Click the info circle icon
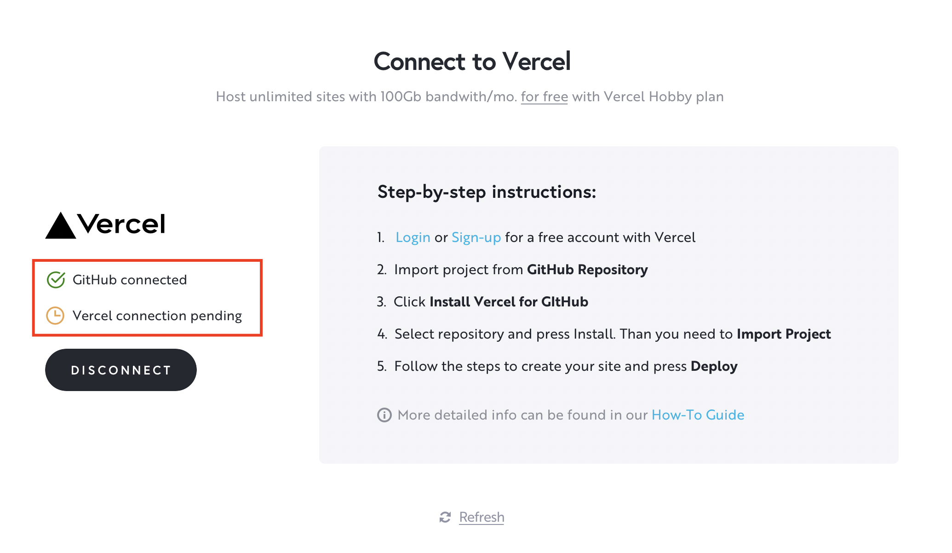Screen dimensions: 952x553 tap(384, 415)
